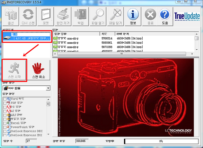This screenshot has height=148, width=203.
Task: Click the JPG icon of the 5672256 file
Action: click(55, 47)
